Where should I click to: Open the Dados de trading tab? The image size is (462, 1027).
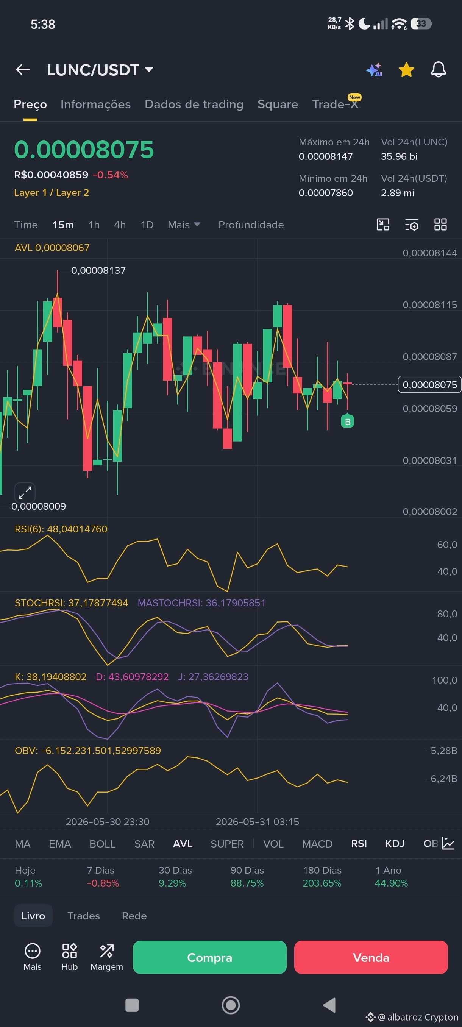pos(194,105)
